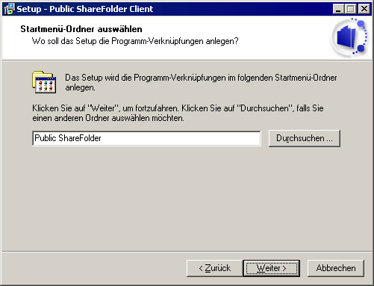Image resolution: width=374 pixels, height=286 pixels.
Task: Open the Durchsuchen folder browser
Action: [305, 138]
